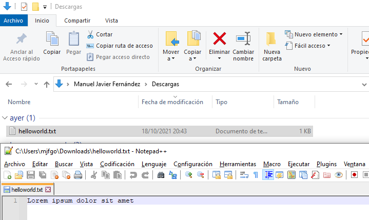The image size is (369, 220).
Task: Open Folder as Workspace icon
Action: click(326, 175)
